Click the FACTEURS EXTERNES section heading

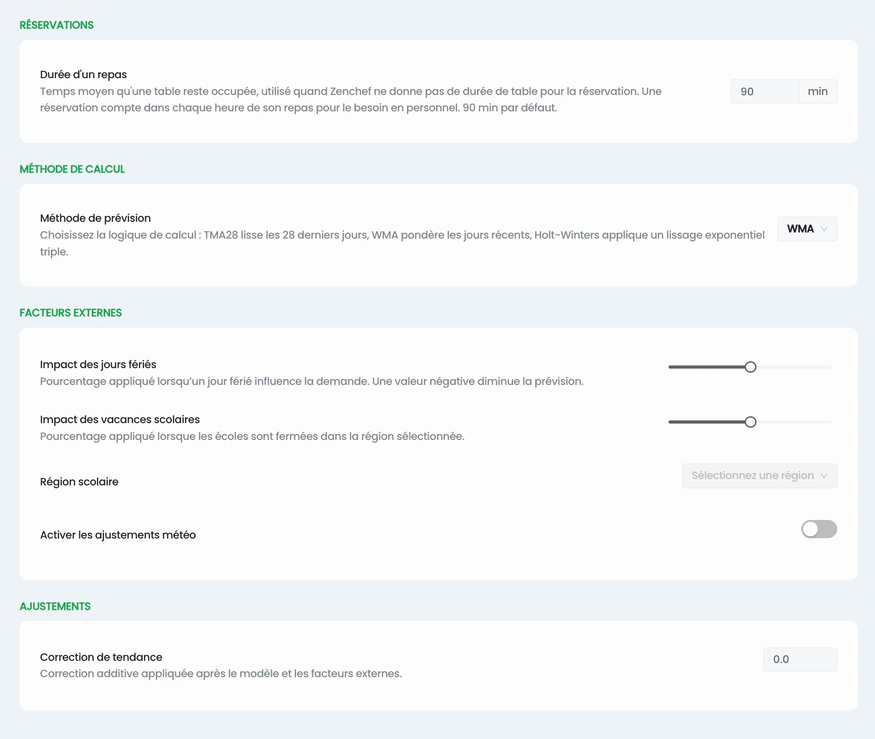click(70, 313)
